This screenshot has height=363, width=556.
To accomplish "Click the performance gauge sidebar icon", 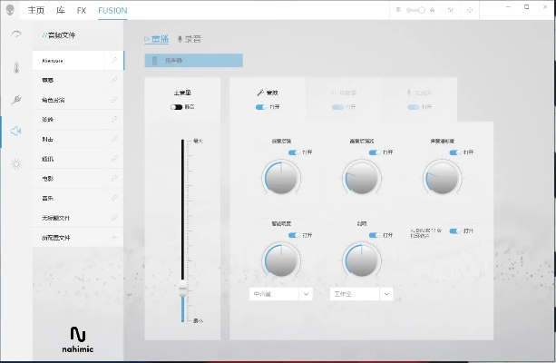I will click(15, 34).
